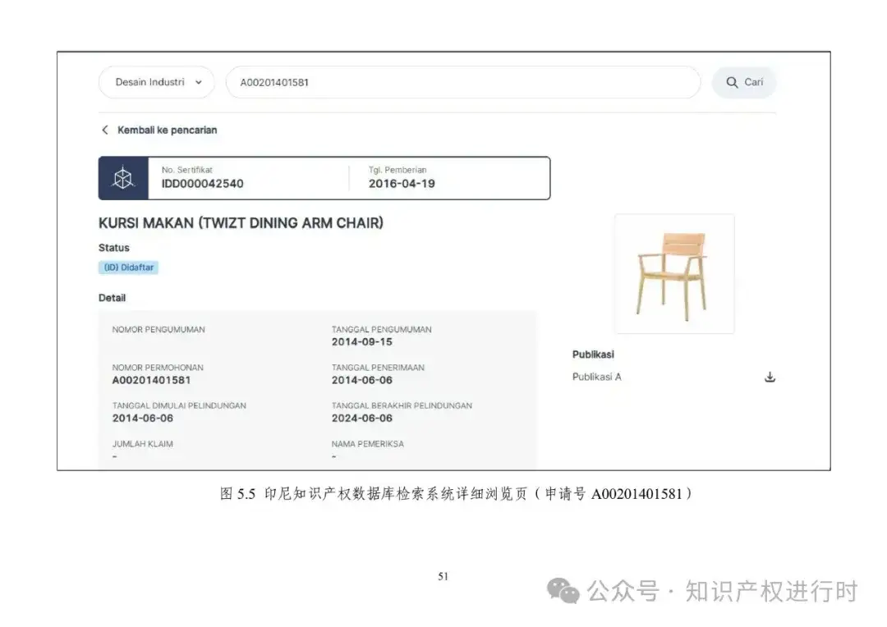Select receipt date 2014-06-06 under Tanggal Penerimaan
The width and height of the screenshot is (887, 627).
point(362,381)
